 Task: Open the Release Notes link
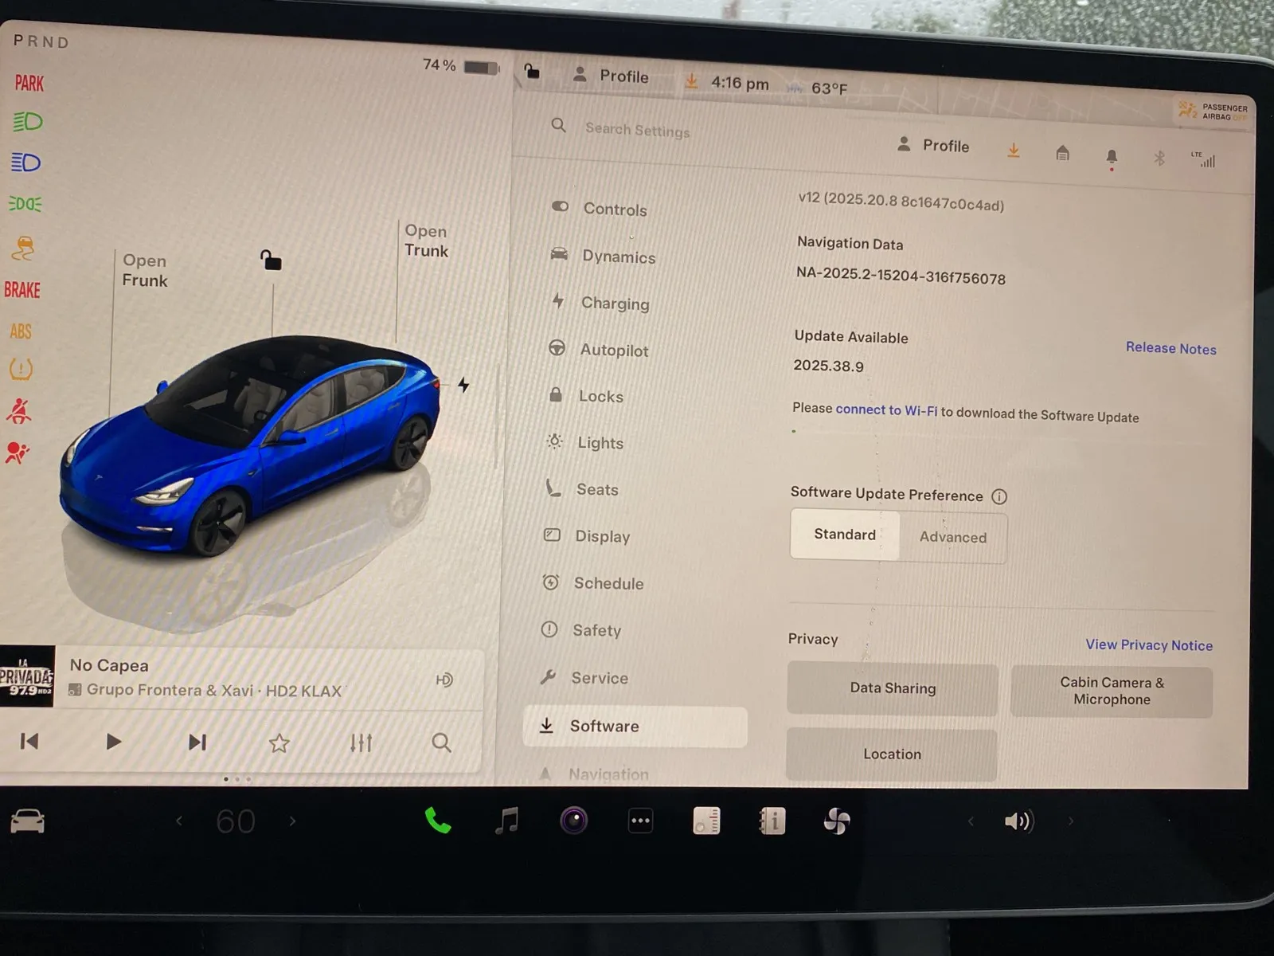(1170, 348)
